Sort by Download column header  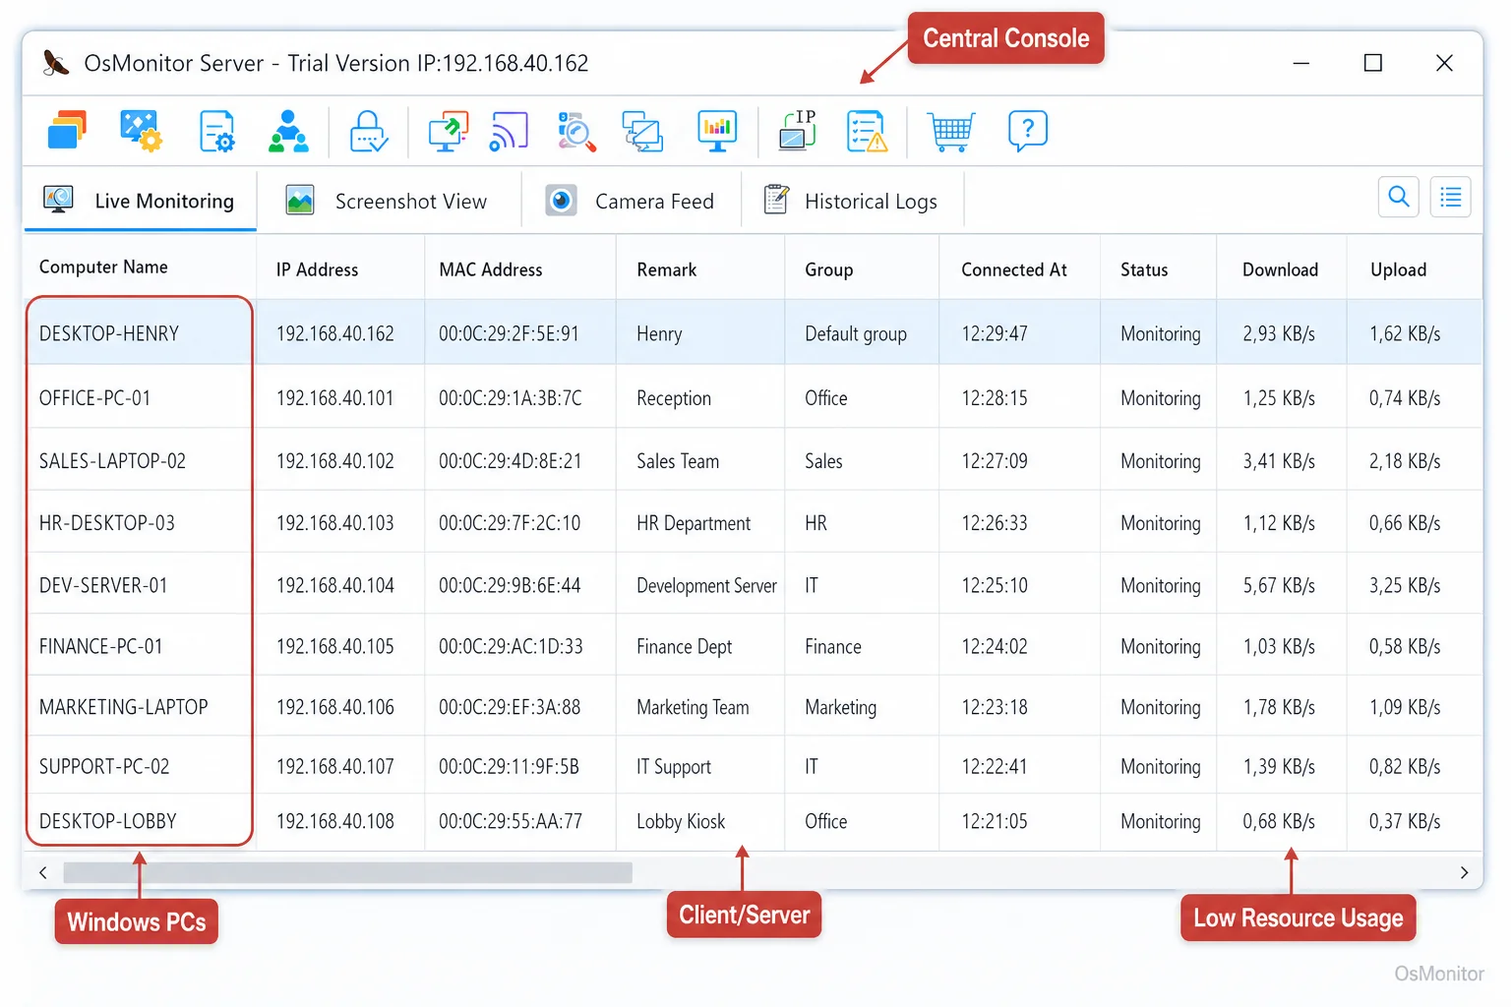1280,269
